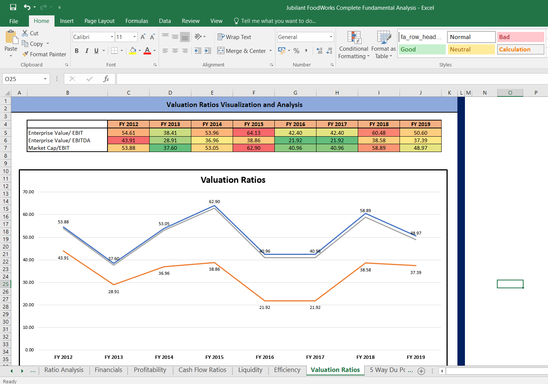Viewport: 548px width, 384px height.
Task: Click the decrease indent icon
Action: click(x=198, y=51)
